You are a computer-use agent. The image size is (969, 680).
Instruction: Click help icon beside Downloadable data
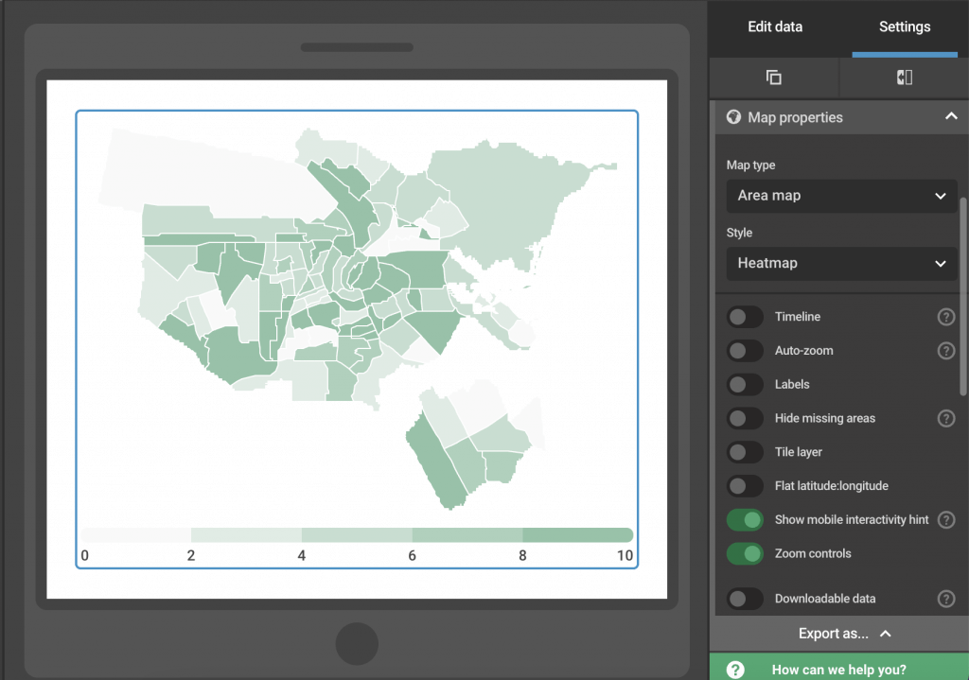click(x=945, y=599)
